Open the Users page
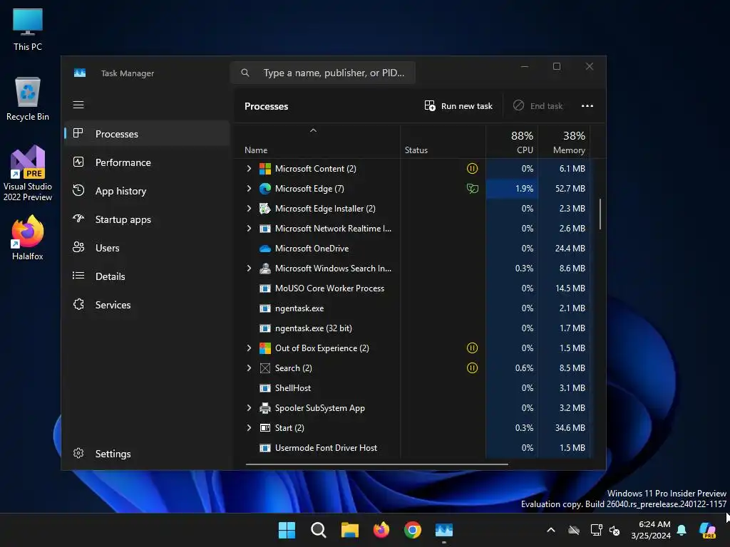 [x=147, y=248]
